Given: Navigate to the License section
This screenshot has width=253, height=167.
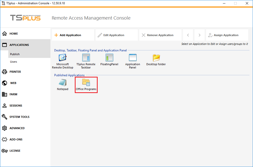Looking at the screenshot, I should [x=15, y=151].
